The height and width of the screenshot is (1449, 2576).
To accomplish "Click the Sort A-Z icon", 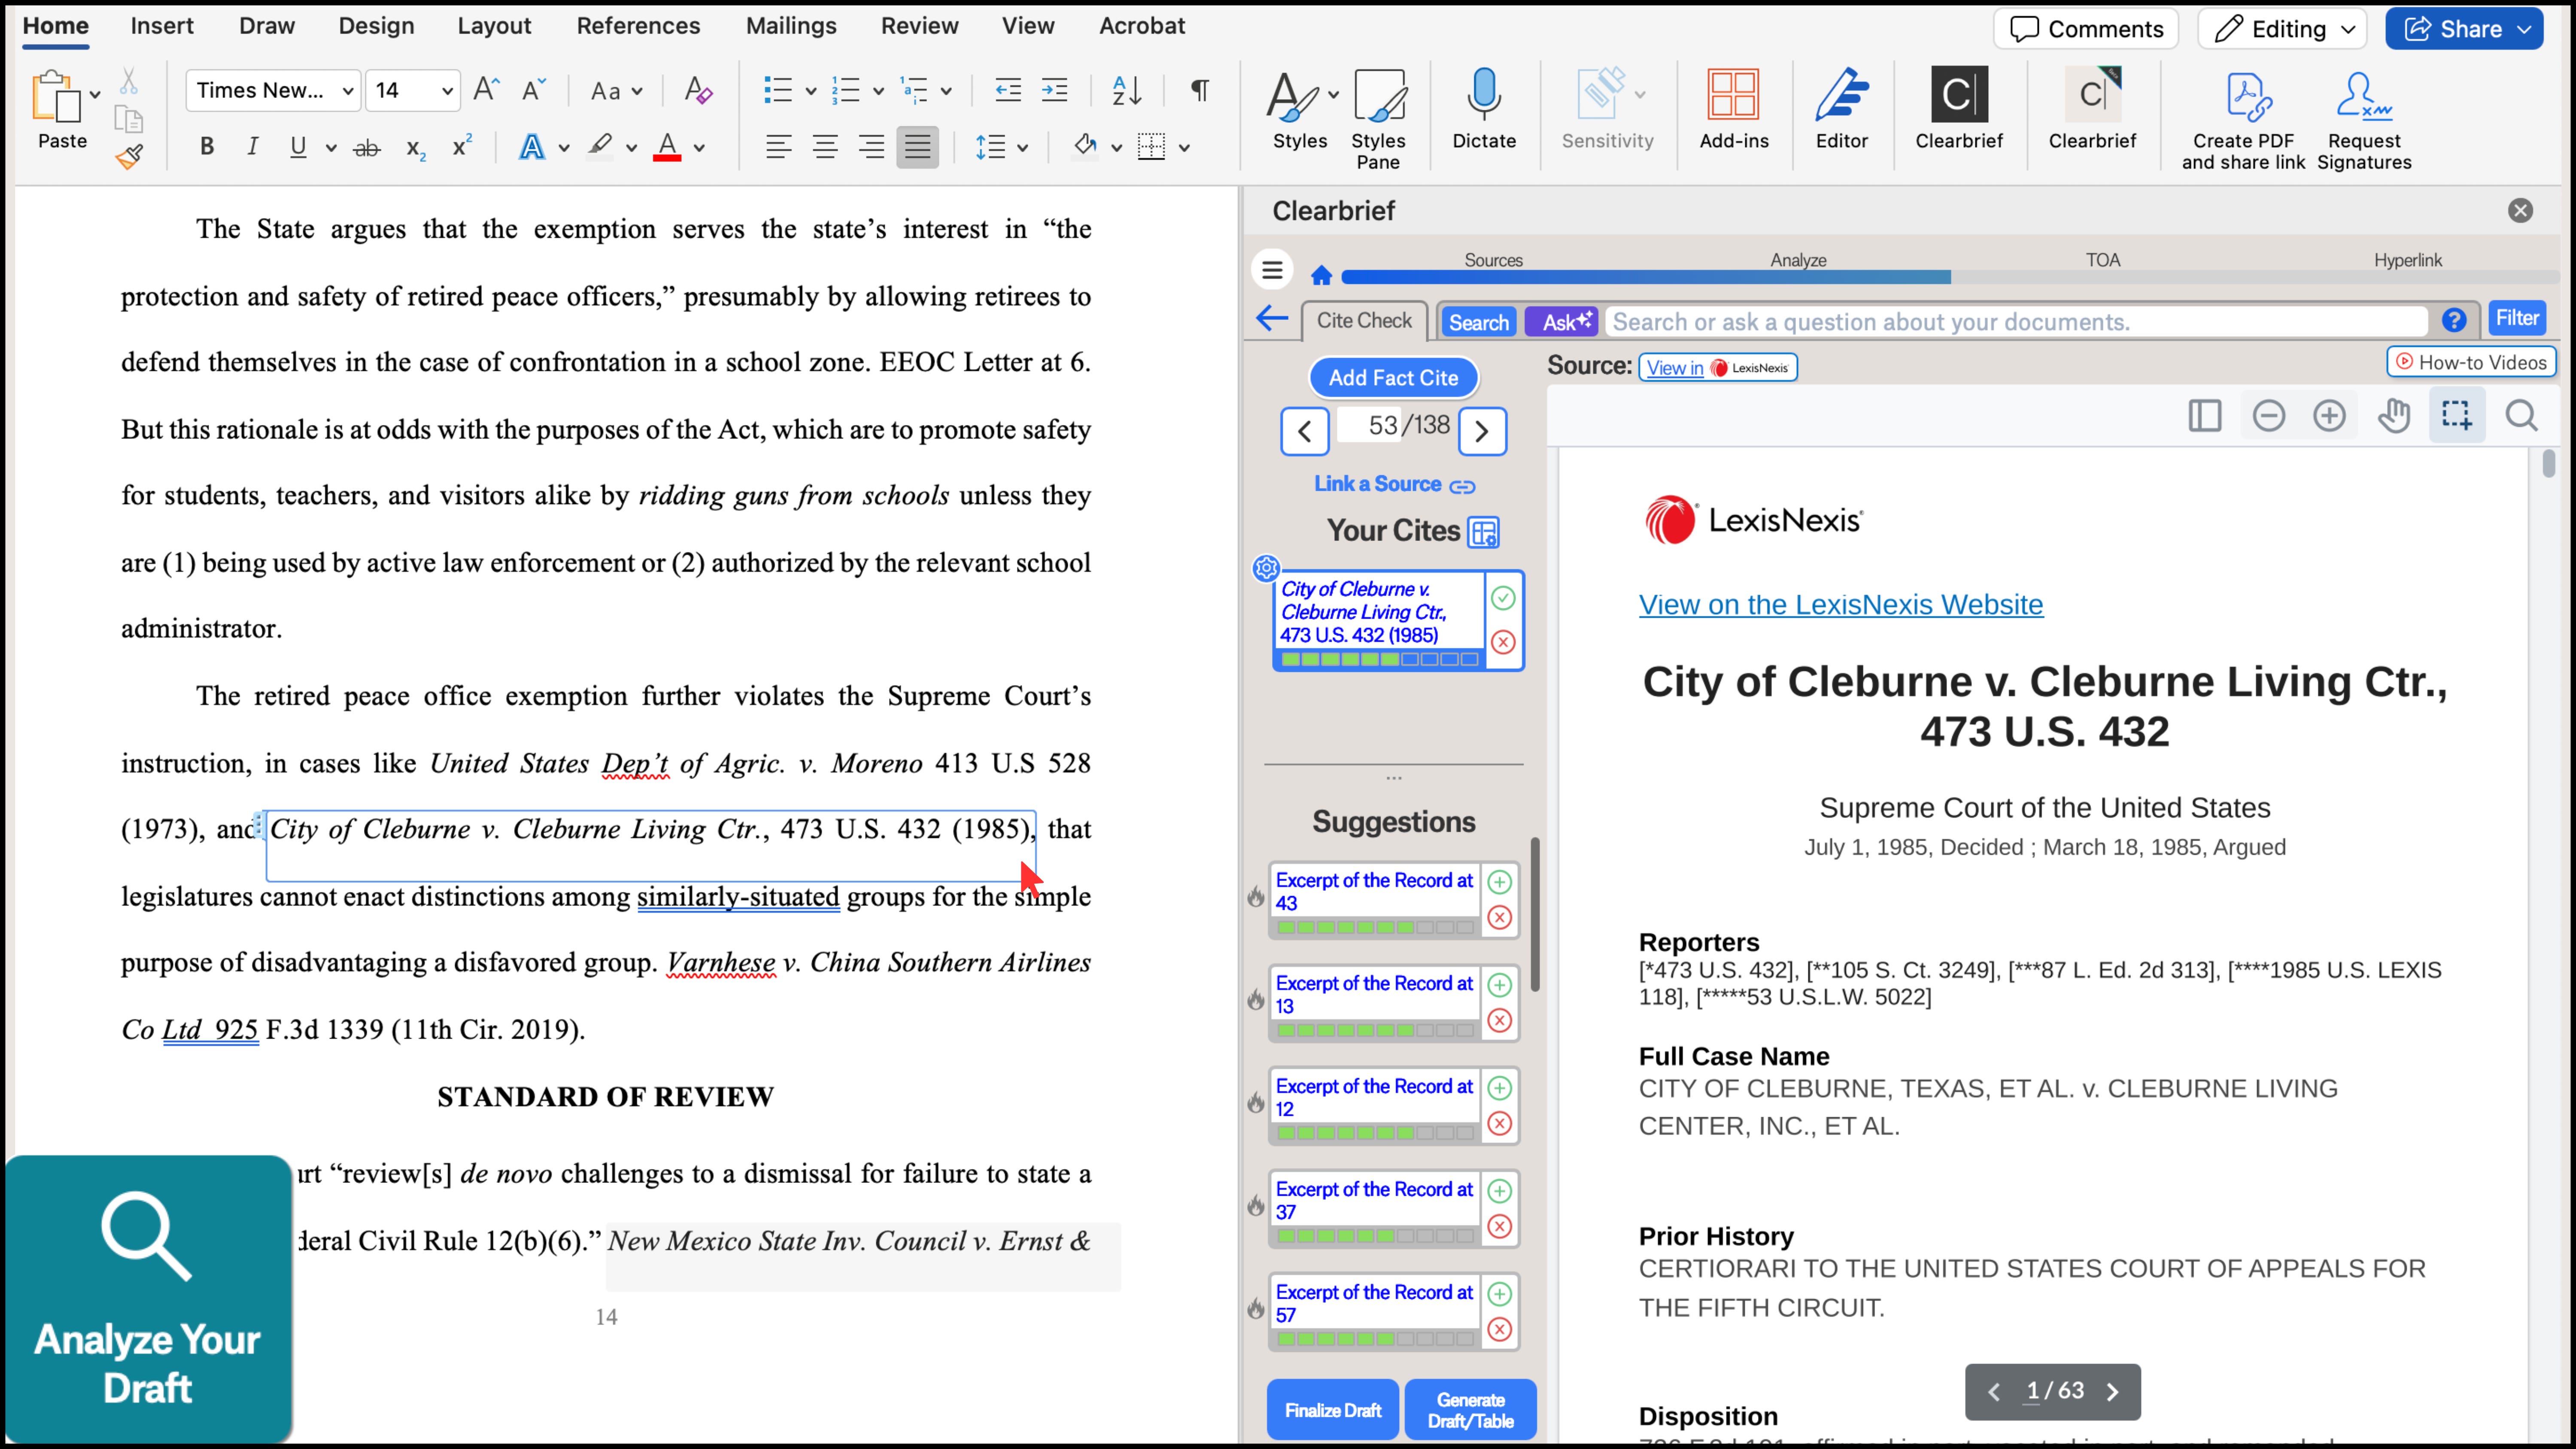I will click(x=1127, y=91).
